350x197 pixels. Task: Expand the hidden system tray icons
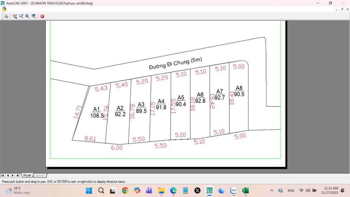(272, 190)
